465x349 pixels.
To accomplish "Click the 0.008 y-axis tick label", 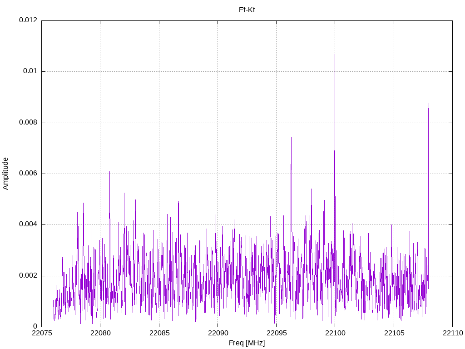I will pos(28,122).
